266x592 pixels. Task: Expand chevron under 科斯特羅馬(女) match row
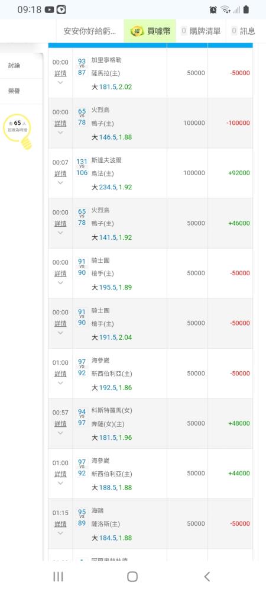click(x=60, y=433)
